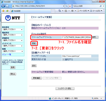Open the メンテナンス dropdown

point(13,46)
